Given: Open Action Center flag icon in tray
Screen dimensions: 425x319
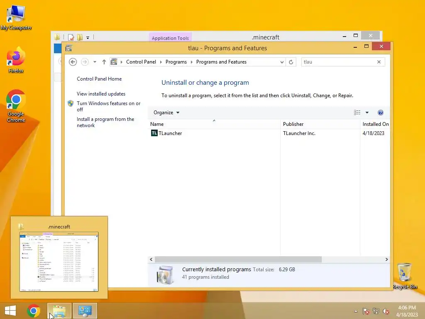Looking at the screenshot, I should click(366, 311).
